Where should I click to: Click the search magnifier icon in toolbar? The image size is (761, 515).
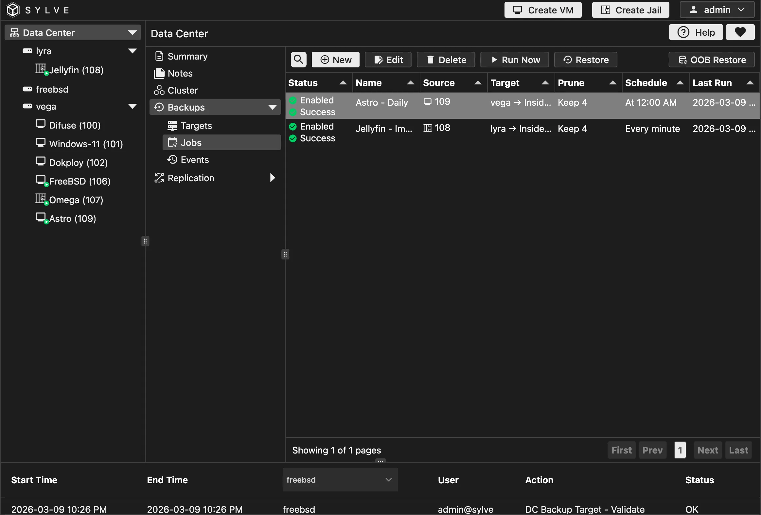pos(298,60)
